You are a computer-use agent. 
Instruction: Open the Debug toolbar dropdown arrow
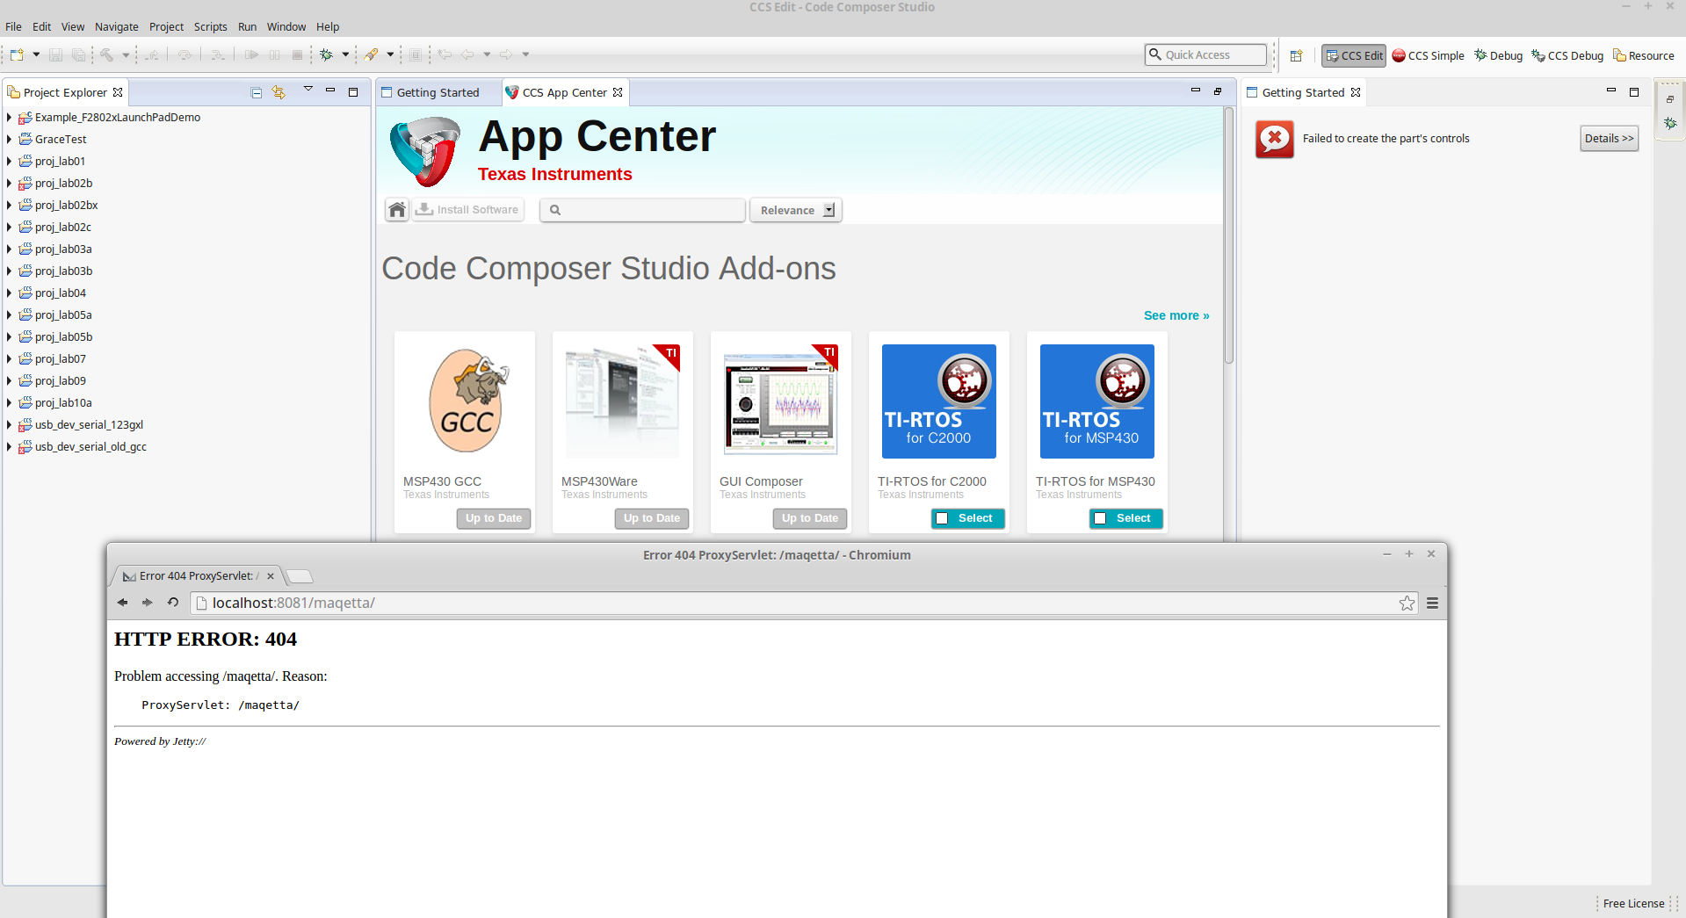(345, 54)
